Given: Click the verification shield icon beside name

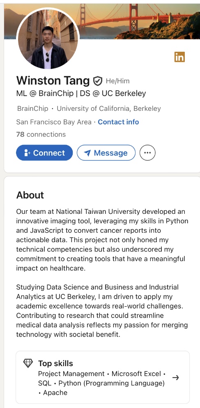Looking at the screenshot, I should [98, 81].
